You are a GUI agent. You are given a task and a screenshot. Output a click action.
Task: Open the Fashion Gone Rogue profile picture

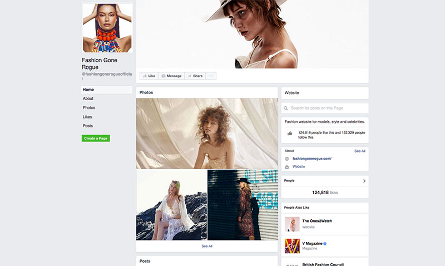pos(107,28)
